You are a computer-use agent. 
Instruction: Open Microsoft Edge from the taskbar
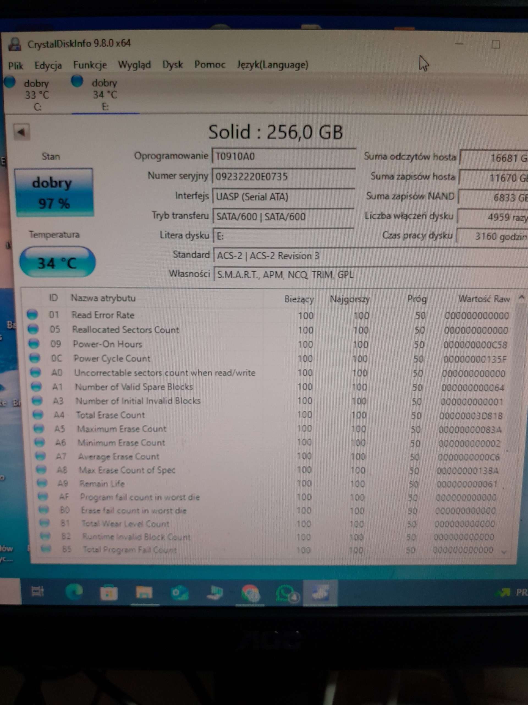(x=74, y=592)
